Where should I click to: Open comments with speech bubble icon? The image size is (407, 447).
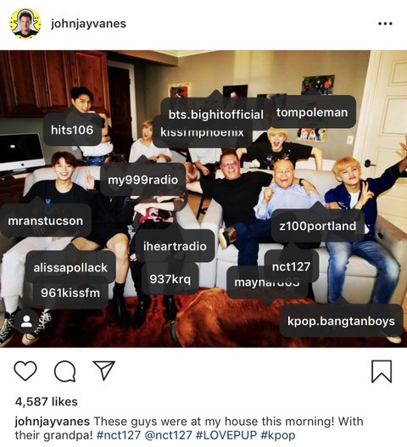(65, 371)
